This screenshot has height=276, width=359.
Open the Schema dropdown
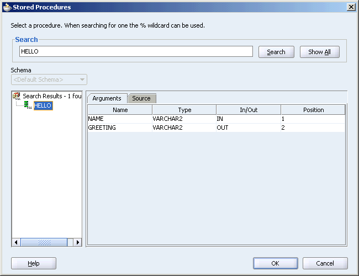[49, 79]
